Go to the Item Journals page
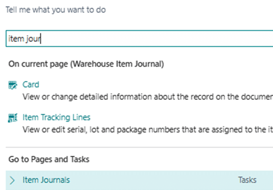This screenshot has width=273, height=190. pyautogui.click(x=46, y=180)
